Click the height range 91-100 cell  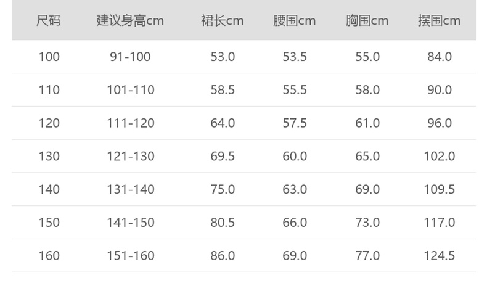130,57
